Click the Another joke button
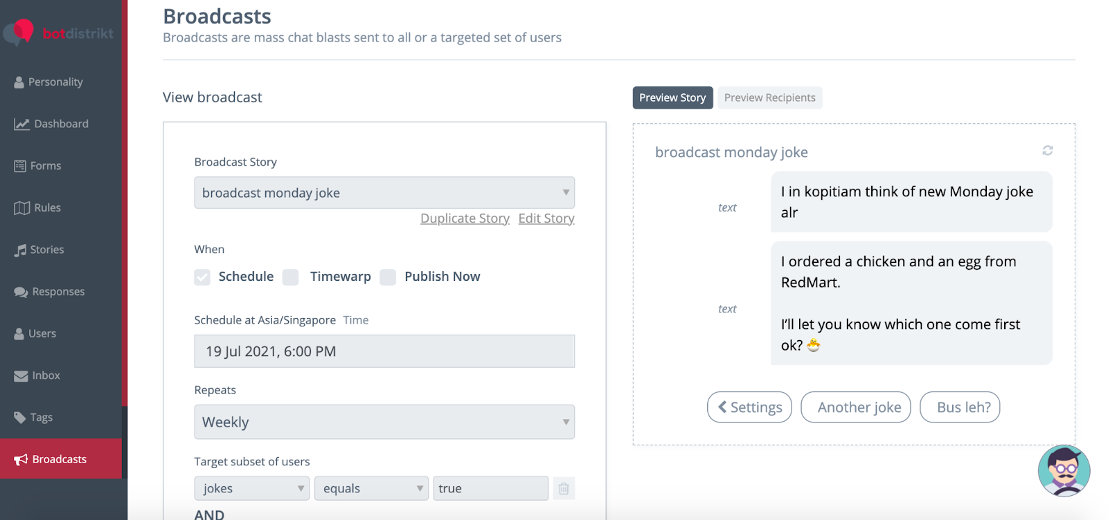The height and width of the screenshot is (520, 1108). [856, 407]
